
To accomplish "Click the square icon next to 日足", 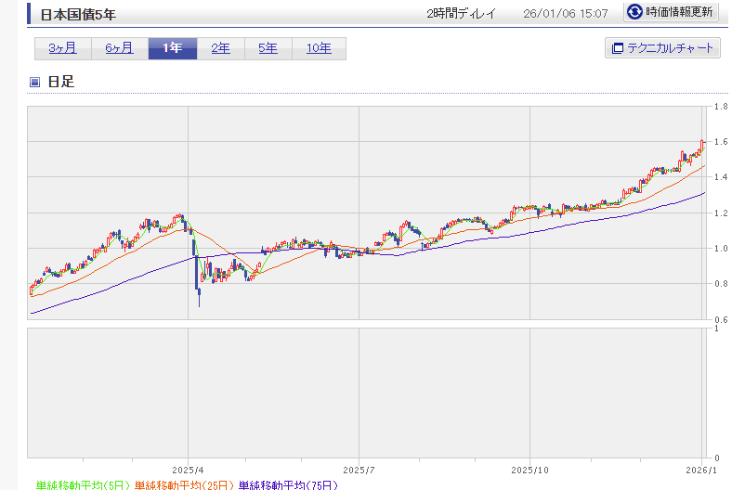I will coord(34,82).
